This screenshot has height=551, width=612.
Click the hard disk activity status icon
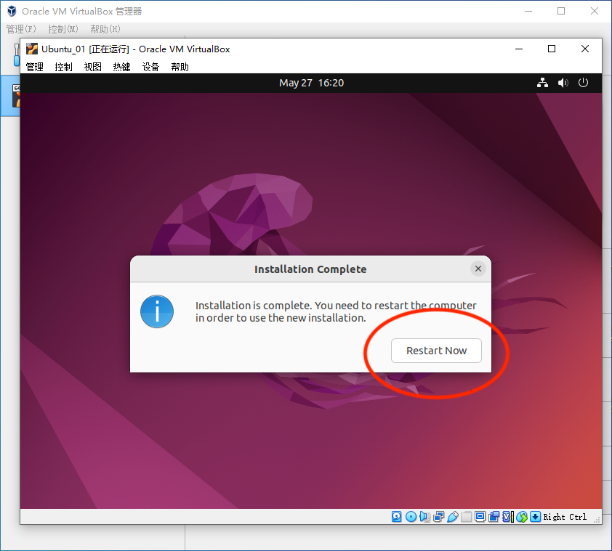click(x=397, y=517)
